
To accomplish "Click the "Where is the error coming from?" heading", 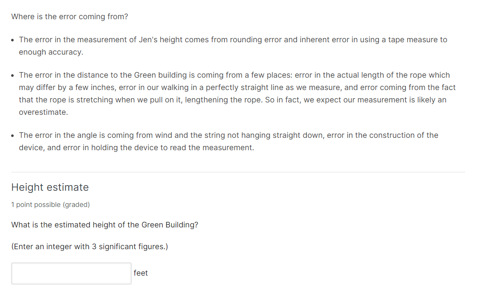I will 69,16.
